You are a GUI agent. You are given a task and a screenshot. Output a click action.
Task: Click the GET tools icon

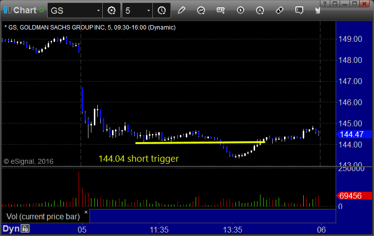(x=221, y=10)
